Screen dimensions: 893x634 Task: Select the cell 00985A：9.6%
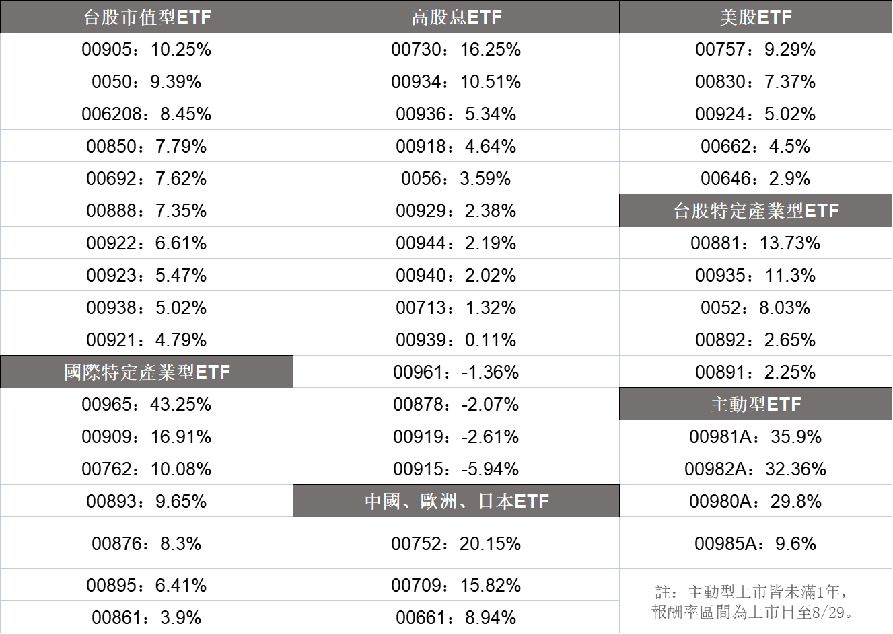[756, 543]
